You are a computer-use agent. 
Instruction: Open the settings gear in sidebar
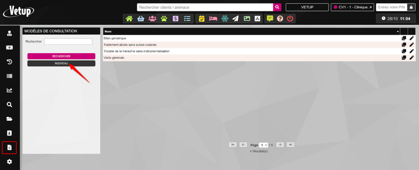[9, 162]
